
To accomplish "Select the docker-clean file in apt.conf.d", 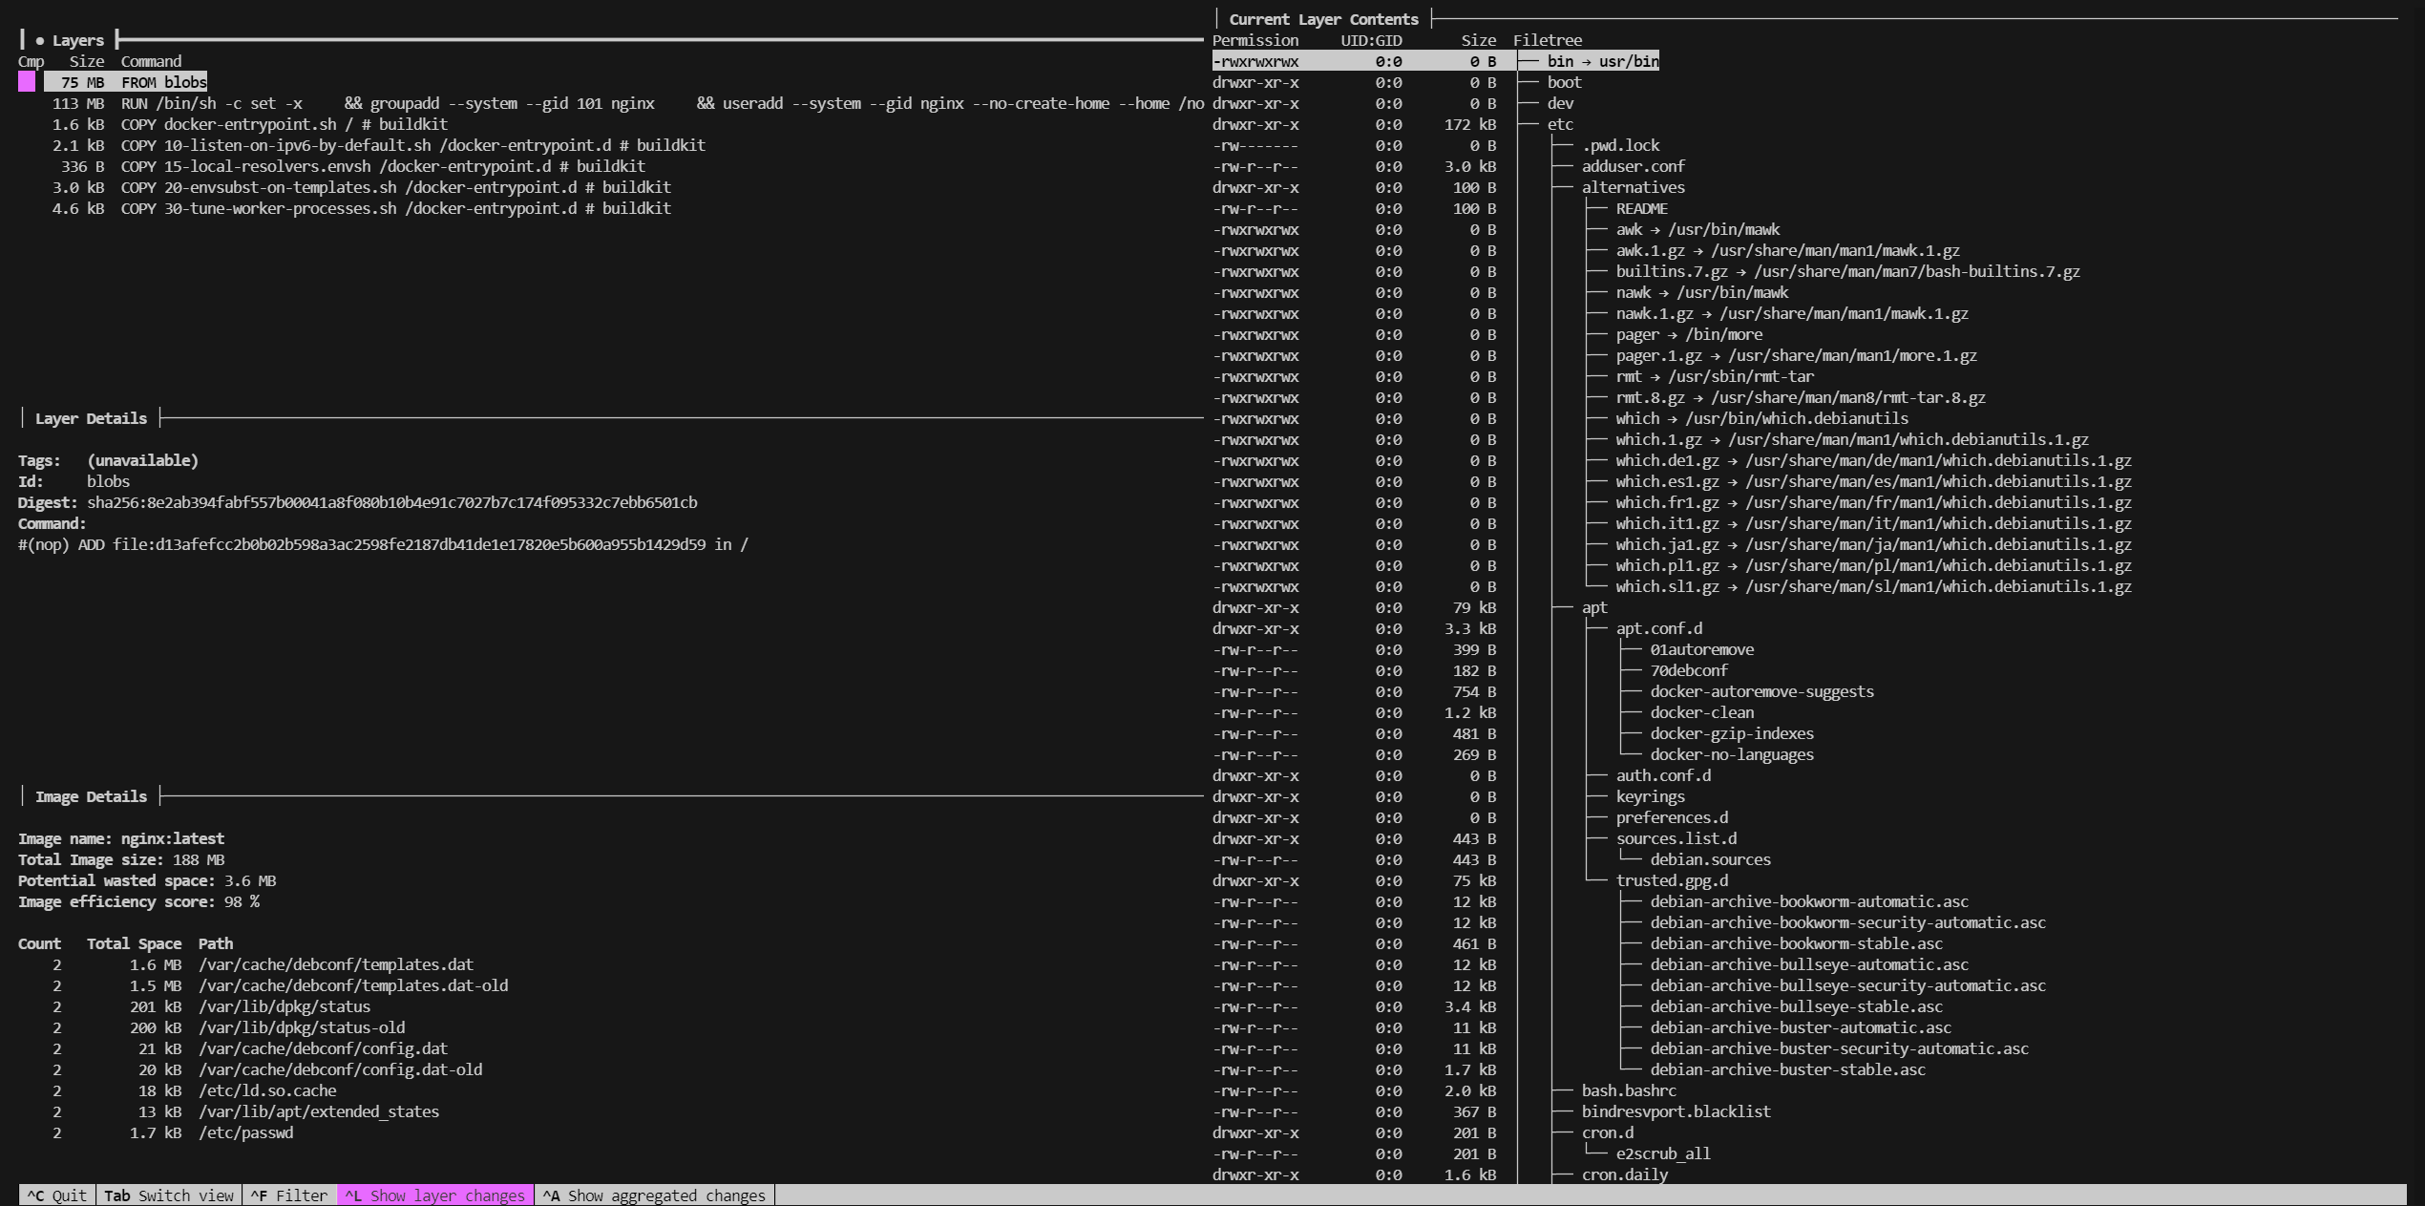I will click(1701, 712).
